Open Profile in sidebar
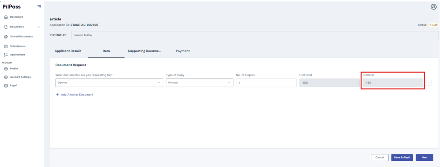This screenshot has width=440, height=167. (x=14, y=69)
